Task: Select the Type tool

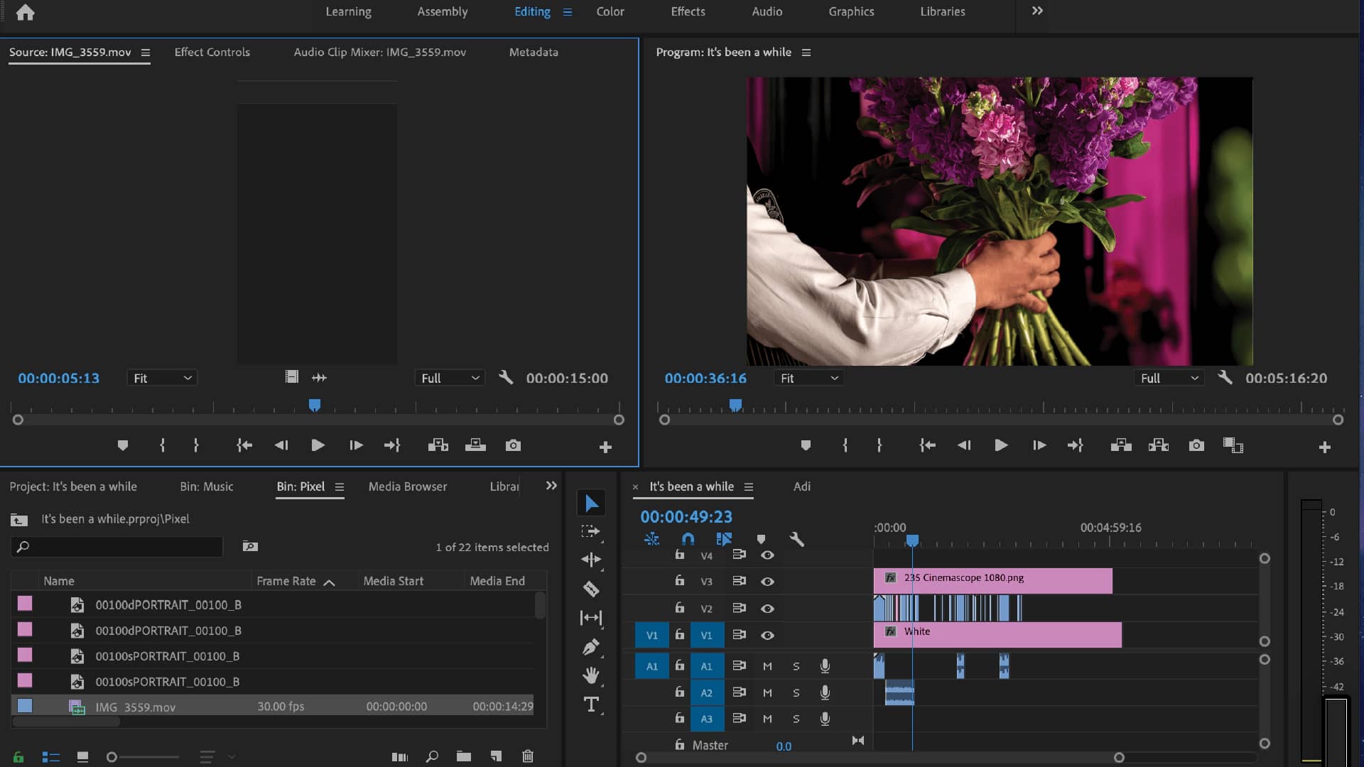Action: pos(591,705)
